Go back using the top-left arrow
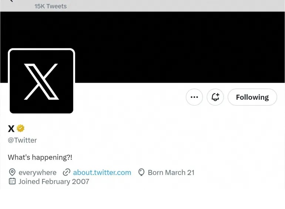 (x=11, y=1)
